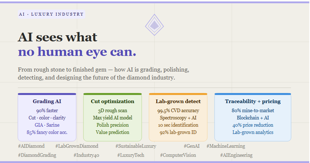
Task: Click '40% price reduction' text line
Action: 253,125
